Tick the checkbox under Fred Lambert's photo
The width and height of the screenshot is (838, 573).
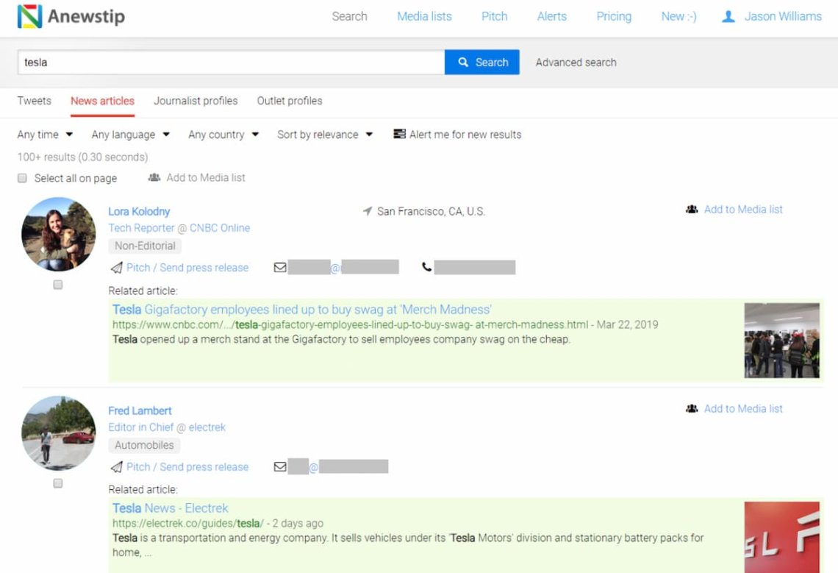(x=58, y=483)
